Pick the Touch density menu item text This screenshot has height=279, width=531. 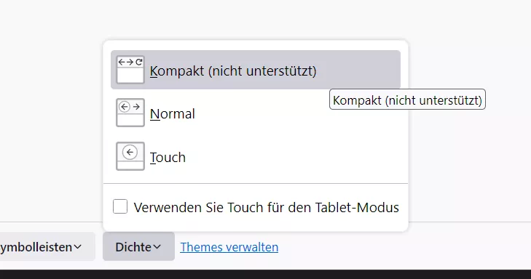[x=168, y=157]
